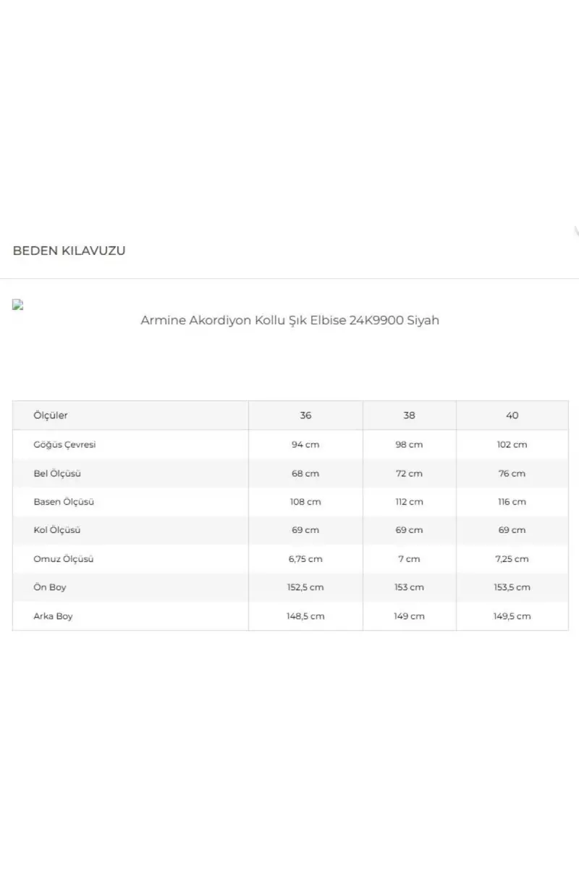Select the 116 cm hip measurement cell
Image resolution: width=579 pixels, height=869 pixels.
point(512,502)
